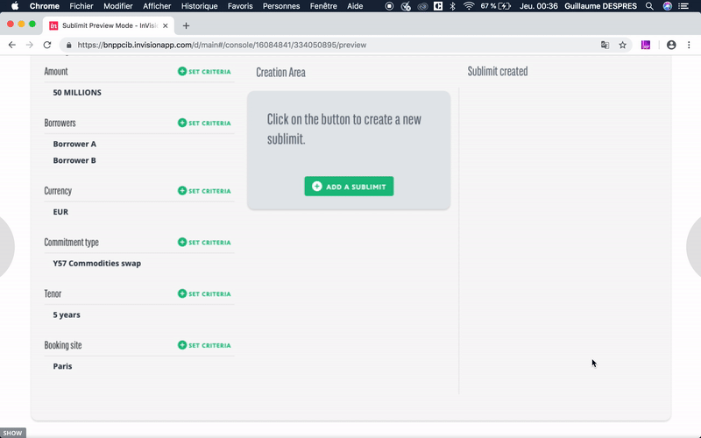
Task: Click the translate page icon
Action: coord(605,45)
